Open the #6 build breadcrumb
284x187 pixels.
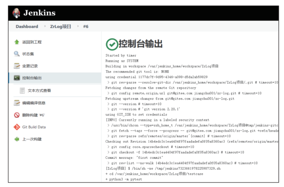pos(86,26)
